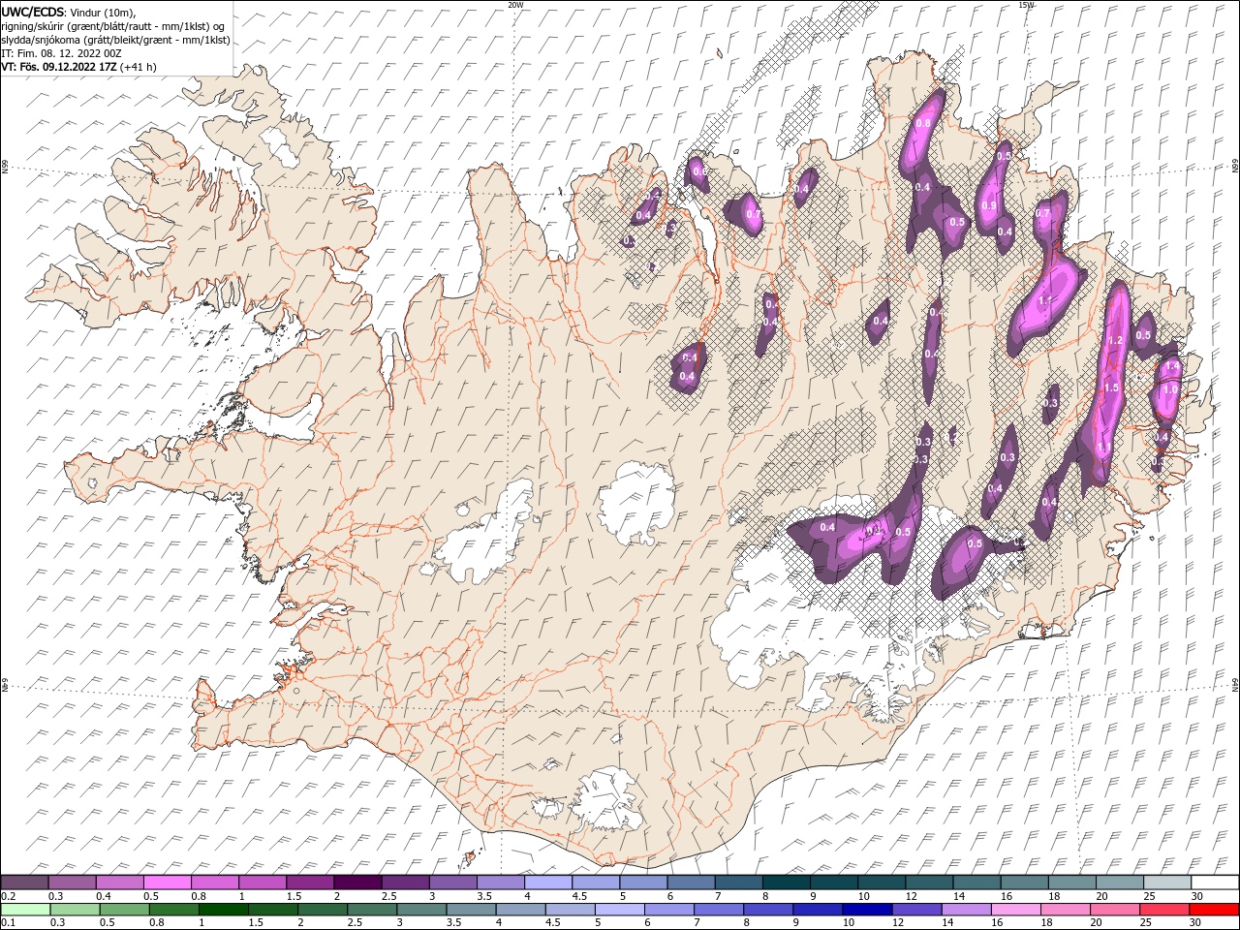
Task: Click the 4–4.5 light blue swatch, upper legend
Action: pyautogui.click(x=547, y=883)
